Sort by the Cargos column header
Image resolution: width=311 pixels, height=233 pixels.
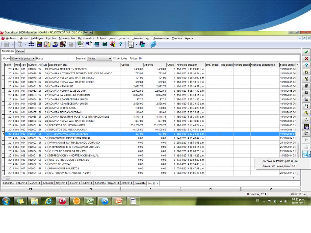(132, 65)
